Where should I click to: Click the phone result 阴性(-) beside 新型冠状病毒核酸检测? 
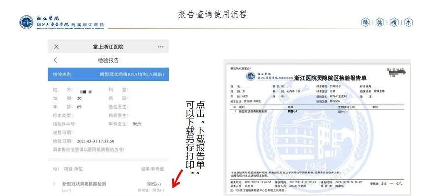pos(154,184)
